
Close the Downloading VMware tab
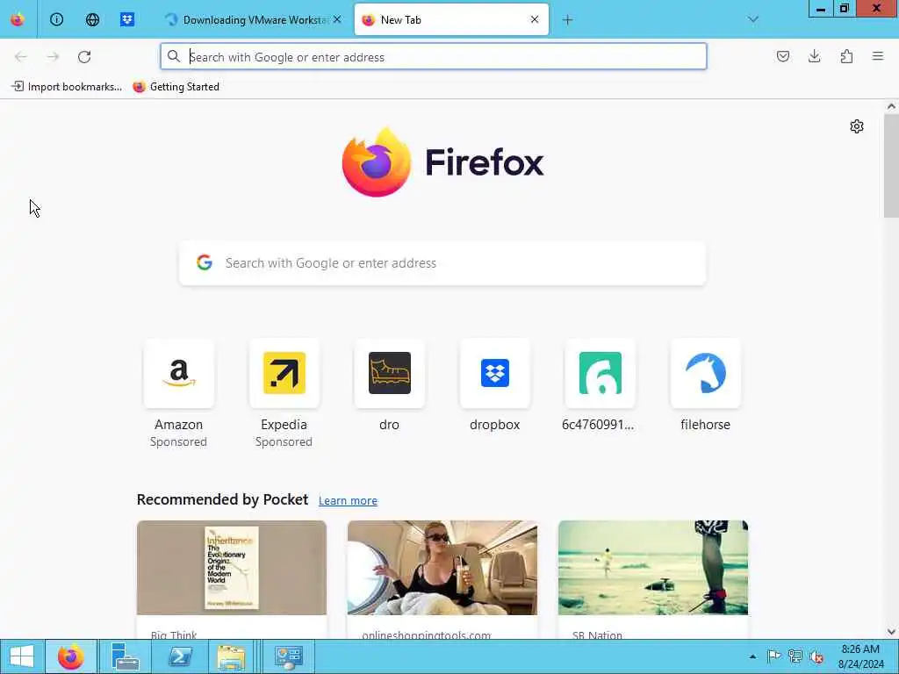(x=337, y=19)
